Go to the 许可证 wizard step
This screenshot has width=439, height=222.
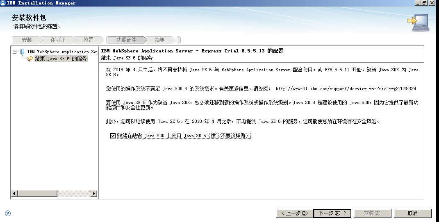click(x=57, y=40)
